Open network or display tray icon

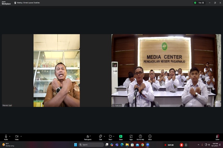[x=206, y=145]
